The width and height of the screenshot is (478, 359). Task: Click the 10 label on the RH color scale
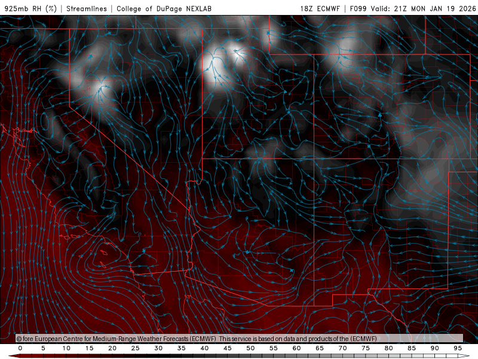66,348
